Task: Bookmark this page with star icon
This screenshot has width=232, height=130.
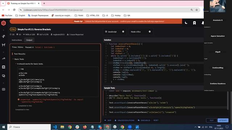Action: point(196,10)
